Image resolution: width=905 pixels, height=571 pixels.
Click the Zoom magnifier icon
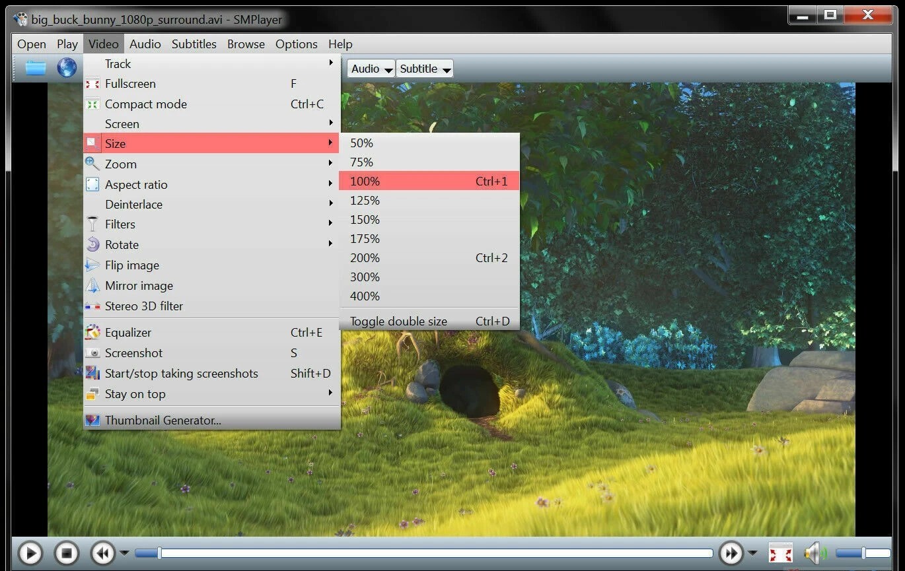point(92,164)
